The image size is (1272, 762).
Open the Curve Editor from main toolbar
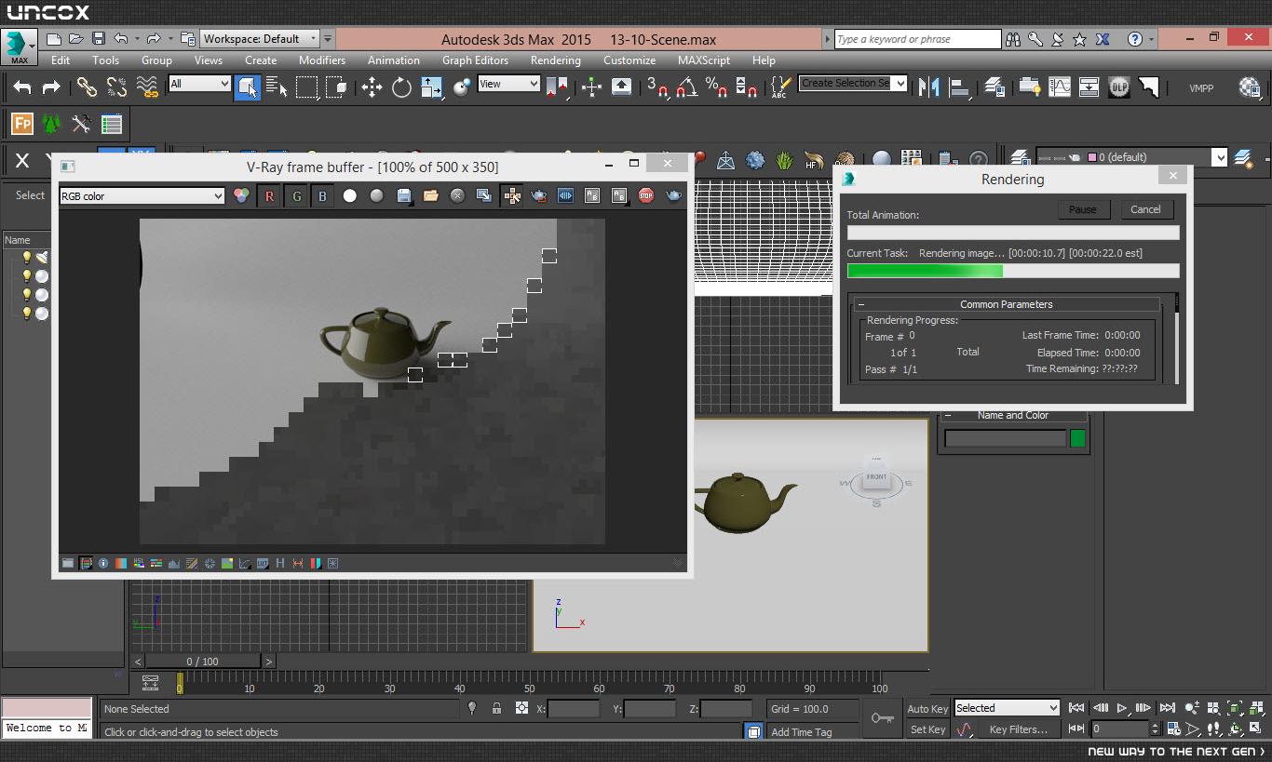1060,87
